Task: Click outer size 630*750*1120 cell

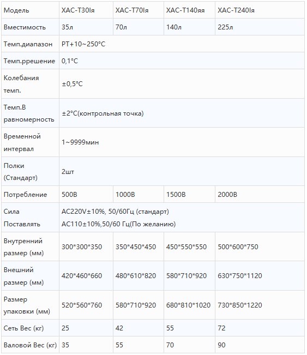Action: (260, 276)
